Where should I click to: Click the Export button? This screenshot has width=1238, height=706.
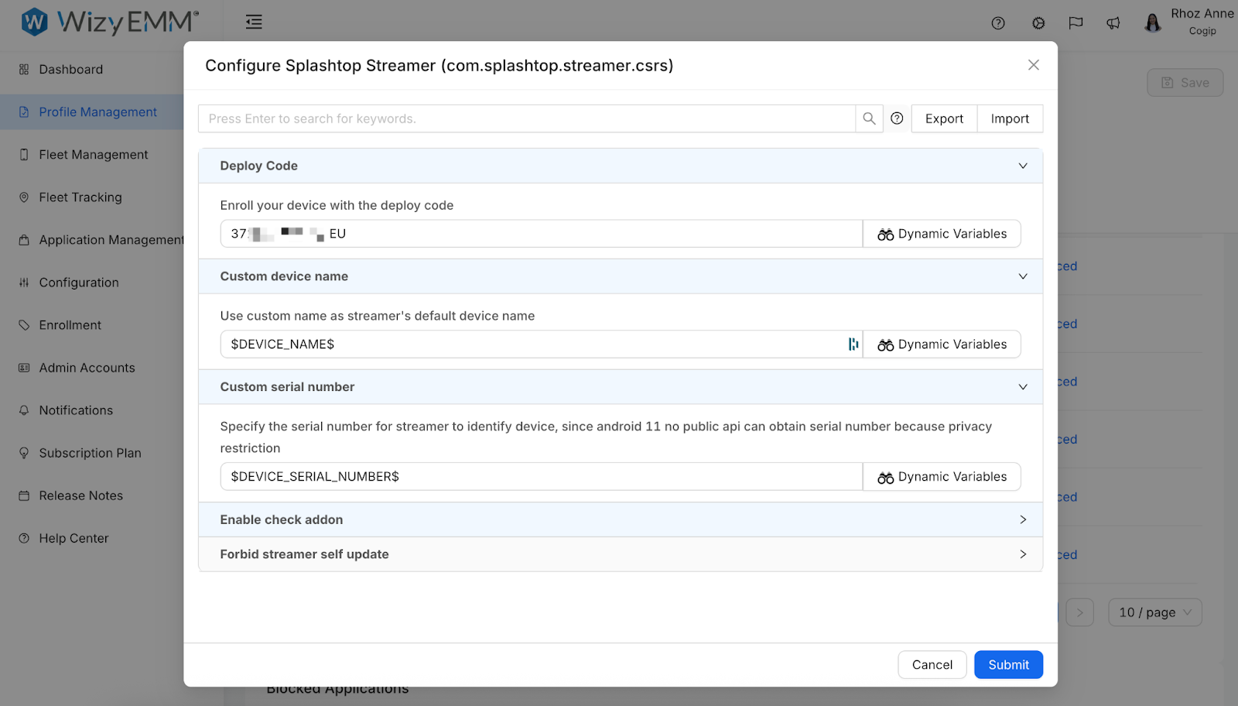[x=944, y=118]
